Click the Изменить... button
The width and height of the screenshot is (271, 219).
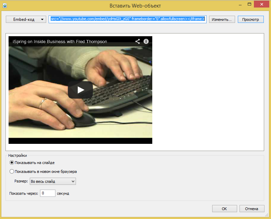[x=222, y=19]
